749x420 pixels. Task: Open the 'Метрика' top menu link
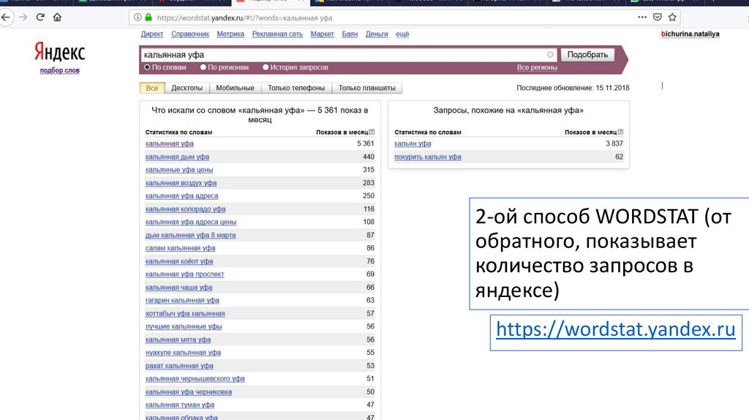coord(230,34)
